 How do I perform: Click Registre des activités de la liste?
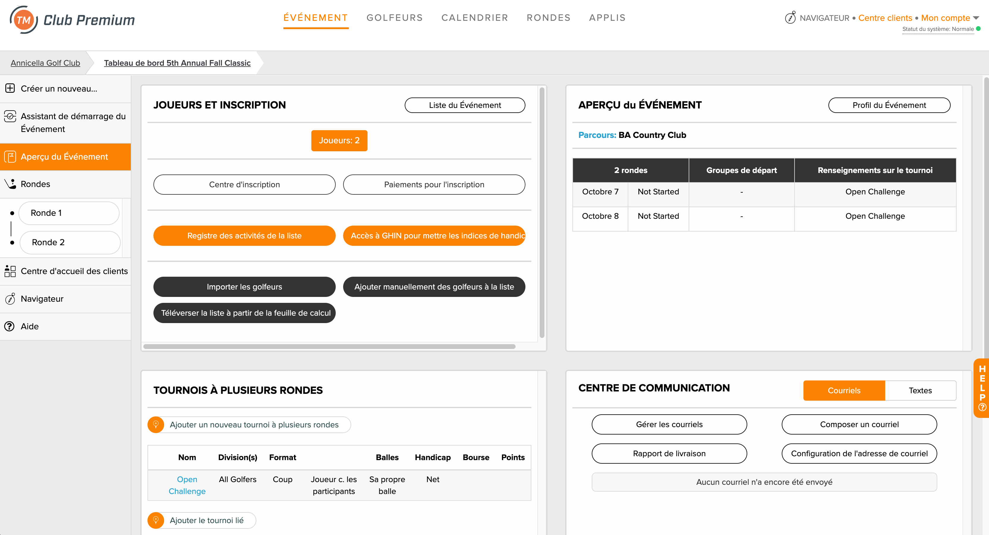[244, 236]
